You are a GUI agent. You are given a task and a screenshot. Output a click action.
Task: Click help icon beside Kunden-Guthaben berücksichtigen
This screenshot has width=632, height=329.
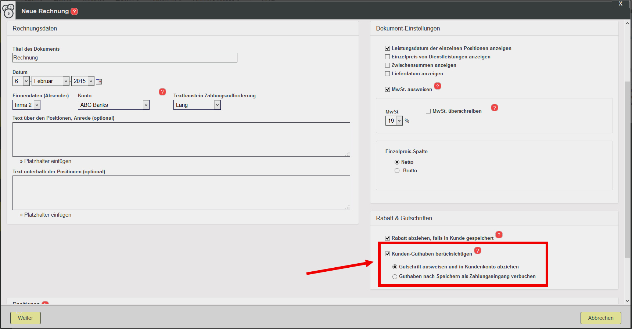tap(478, 250)
